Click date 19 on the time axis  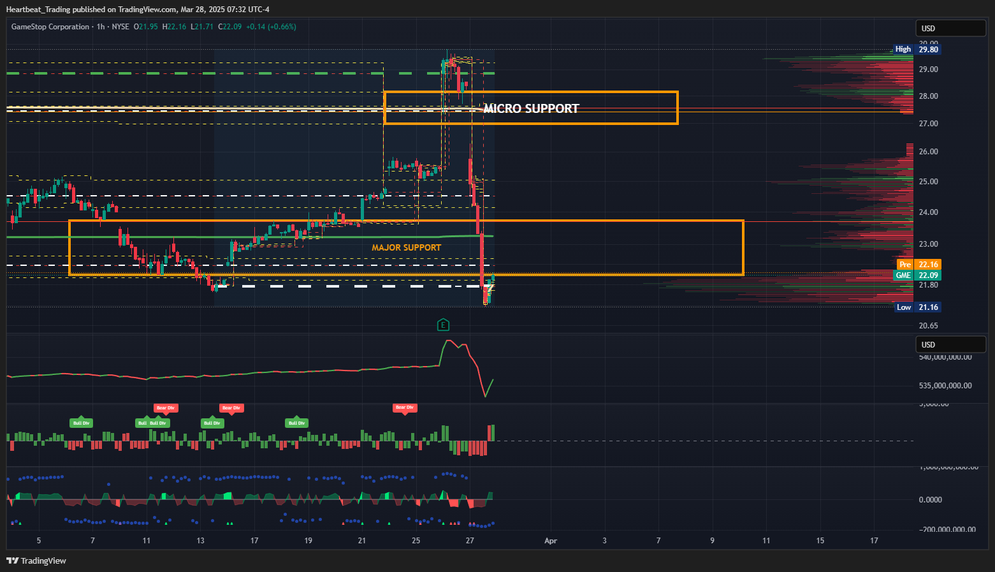coord(308,541)
